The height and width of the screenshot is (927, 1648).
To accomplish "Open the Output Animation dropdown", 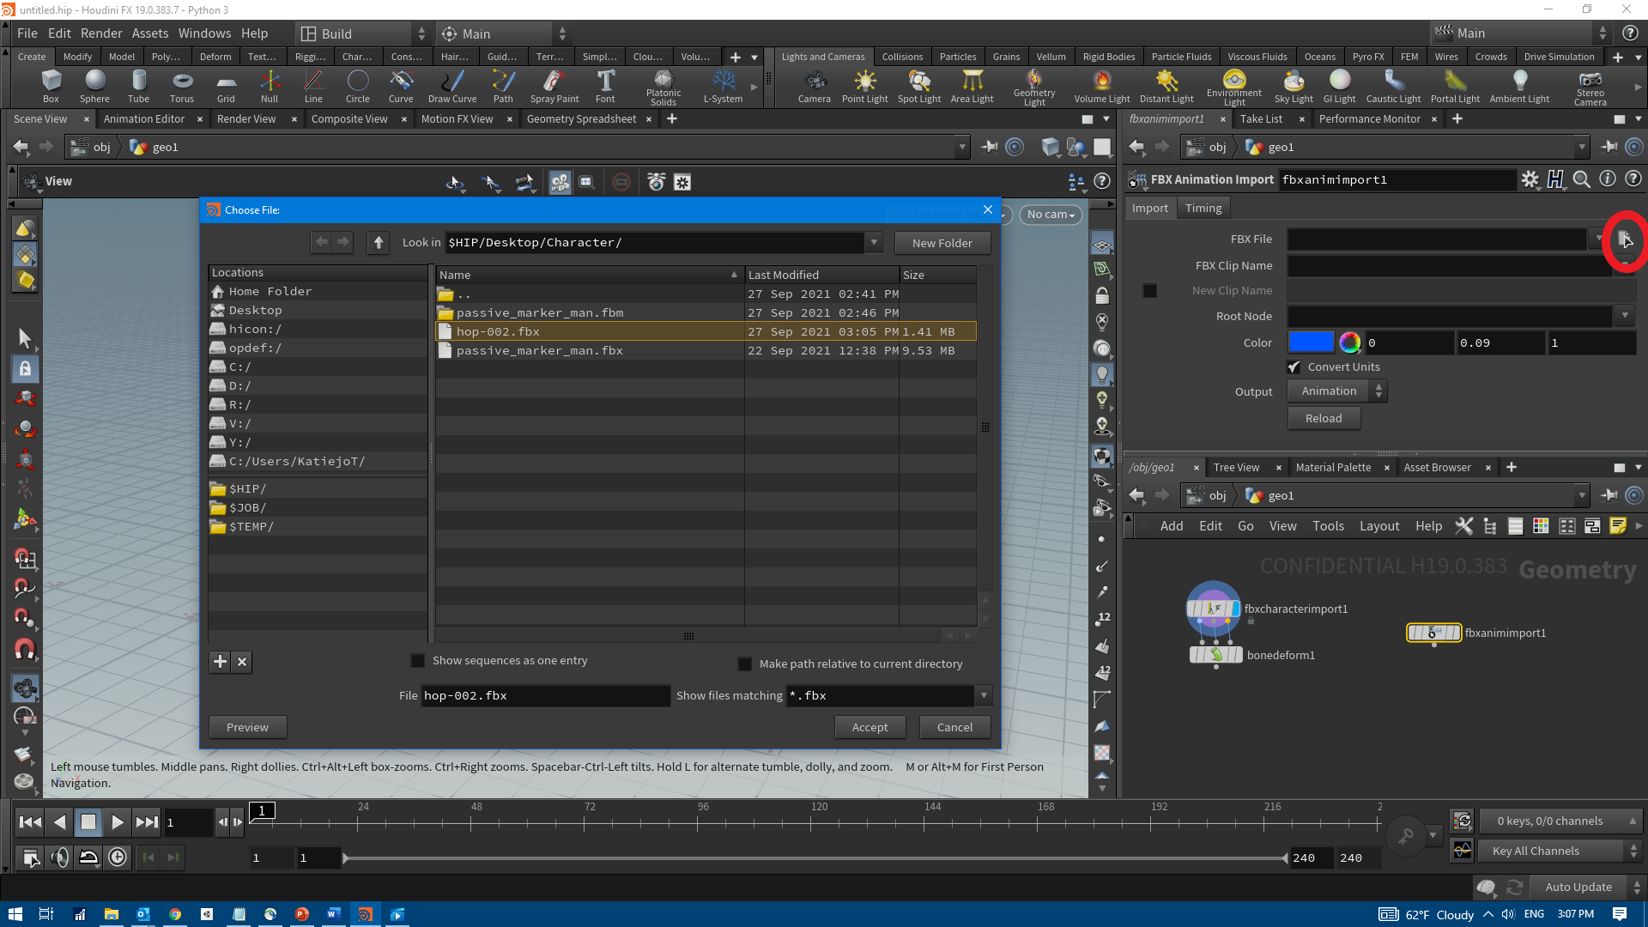I will click(1337, 391).
